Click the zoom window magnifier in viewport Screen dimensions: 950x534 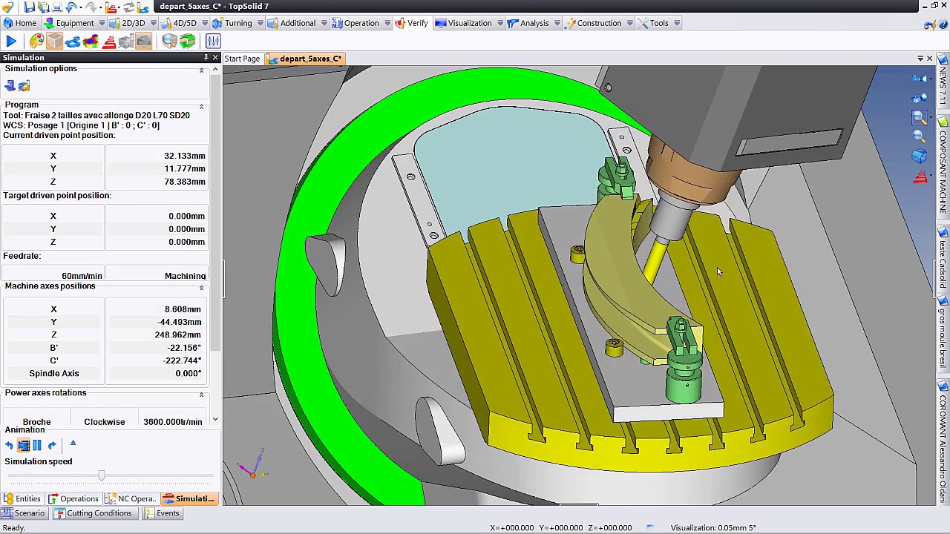[919, 118]
